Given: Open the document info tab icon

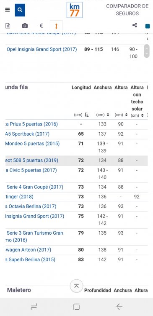Looking at the screenshot, I should [8, 26].
